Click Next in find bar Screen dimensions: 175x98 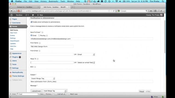[x=42, y=94]
